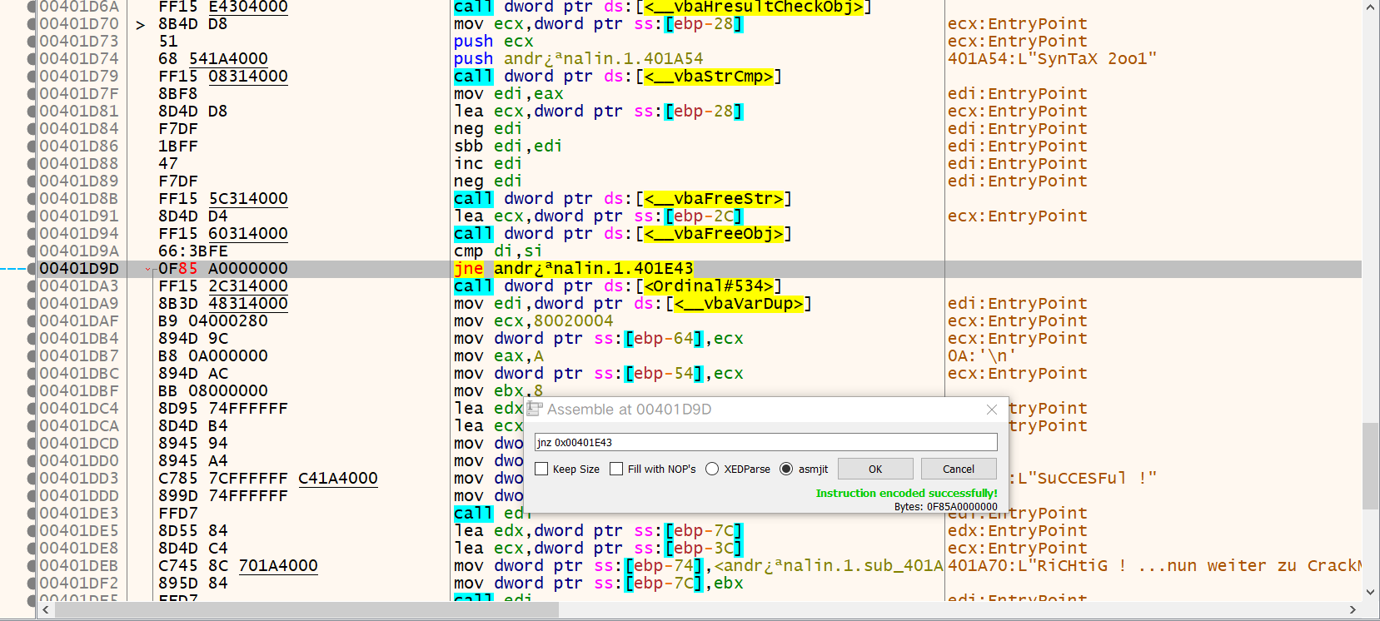Click the call Ordinal#534 instruction
Viewport: 1380px width, 621px height.
click(x=618, y=286)
